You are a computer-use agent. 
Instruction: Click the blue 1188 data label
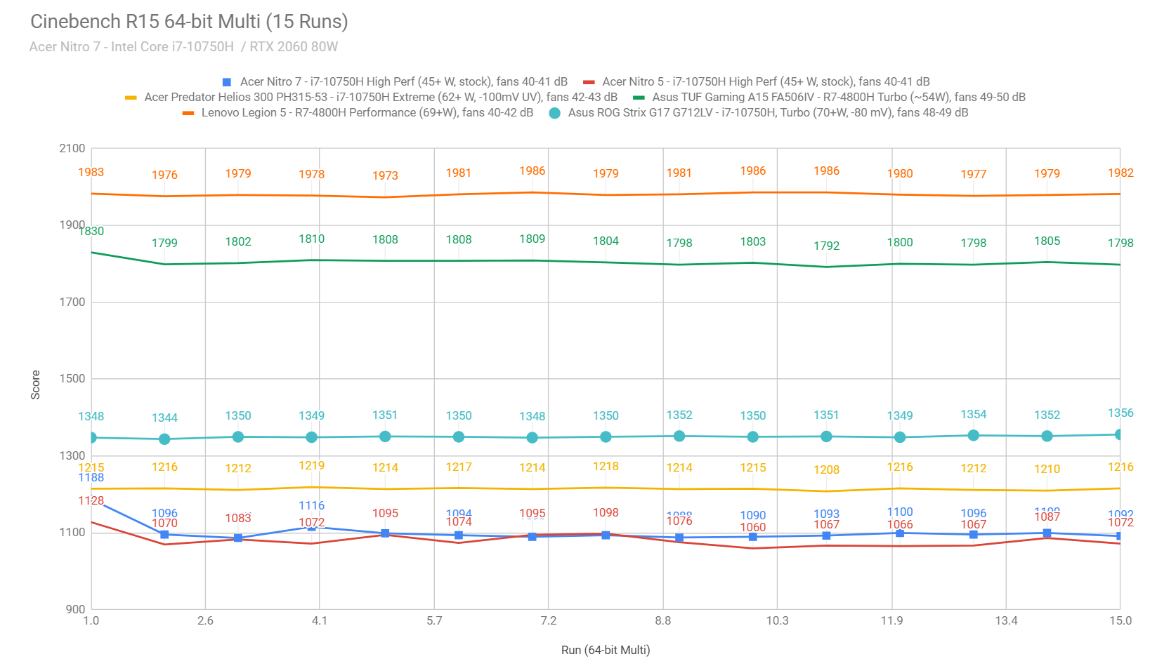[91, 478]
